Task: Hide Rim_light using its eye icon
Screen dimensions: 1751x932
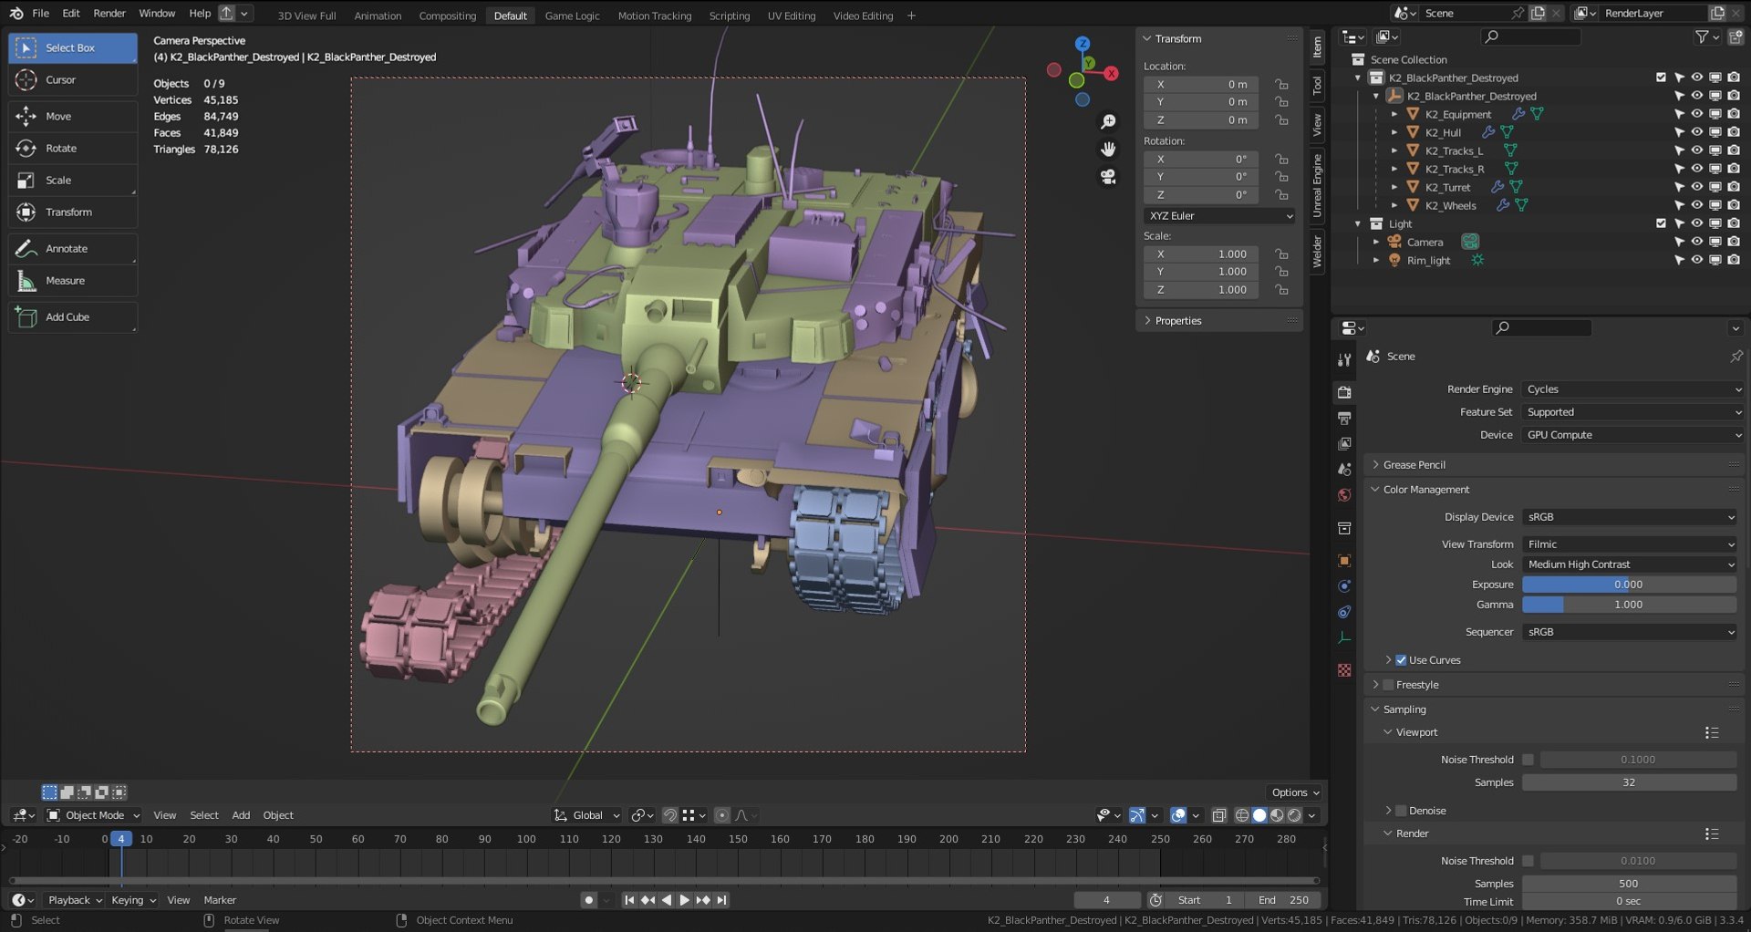Action: [1696, 260]
